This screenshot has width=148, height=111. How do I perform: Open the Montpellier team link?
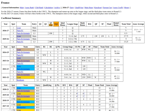pos(21,107)
